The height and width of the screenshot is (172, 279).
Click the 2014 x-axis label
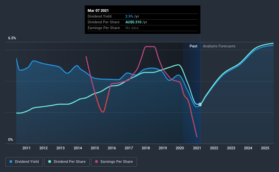point(78,148)
